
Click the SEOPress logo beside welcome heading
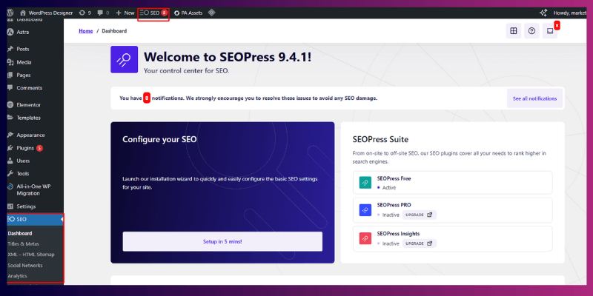(124, 59)
